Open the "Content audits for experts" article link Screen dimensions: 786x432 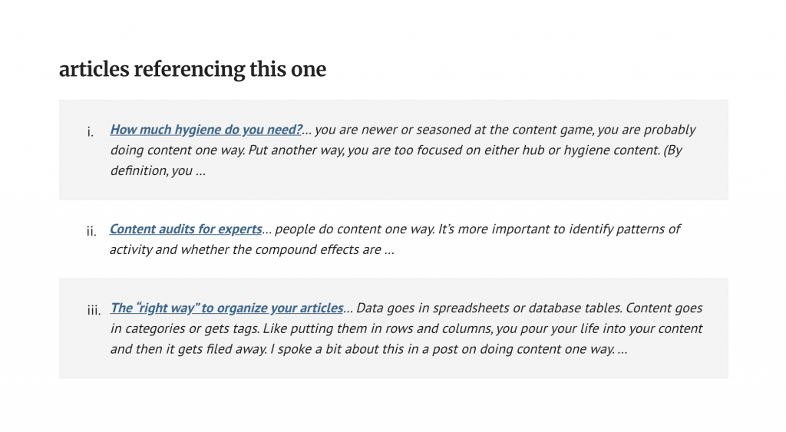(x=186, y=229)
